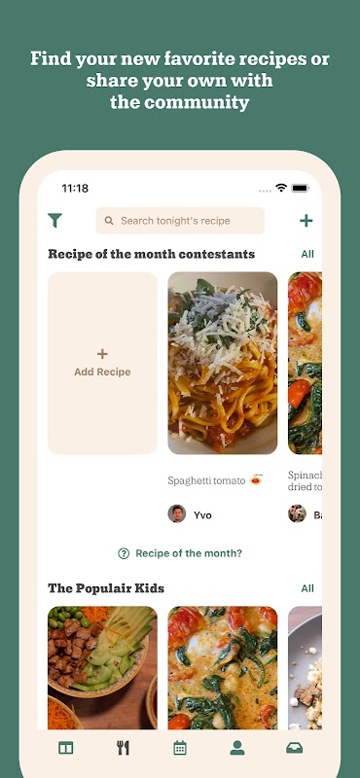Open the feed layout tab icon
Image resolution: width=360 pixels, height=778 pixels.
pyautogui.click(x=65, y=748)
